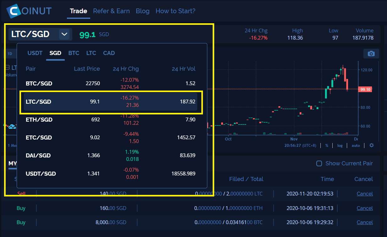Sort by 24 Hr Chg header in pair list
The height and width of the screenshot is (237, 387).
[126, 69]
